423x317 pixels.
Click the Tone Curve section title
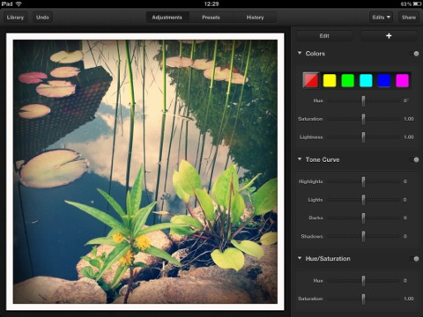pos(323,159)
